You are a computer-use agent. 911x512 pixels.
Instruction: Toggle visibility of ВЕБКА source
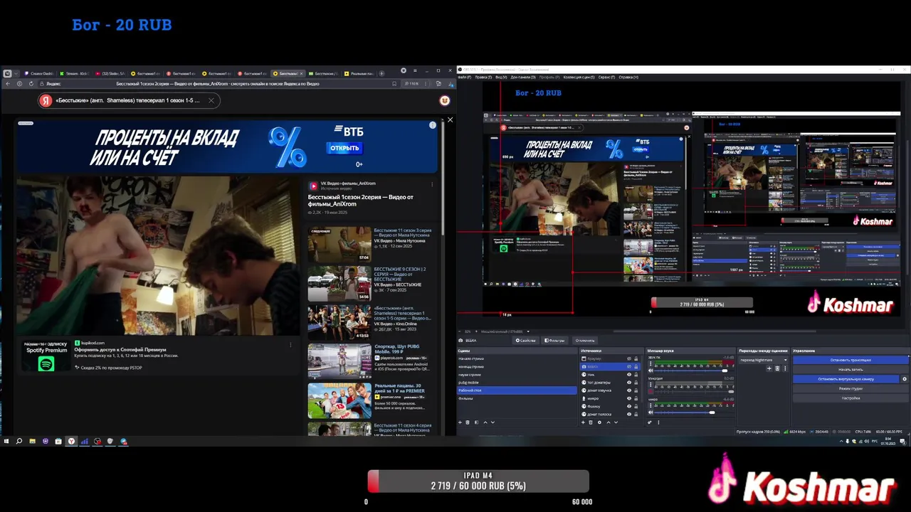[629, 366]
